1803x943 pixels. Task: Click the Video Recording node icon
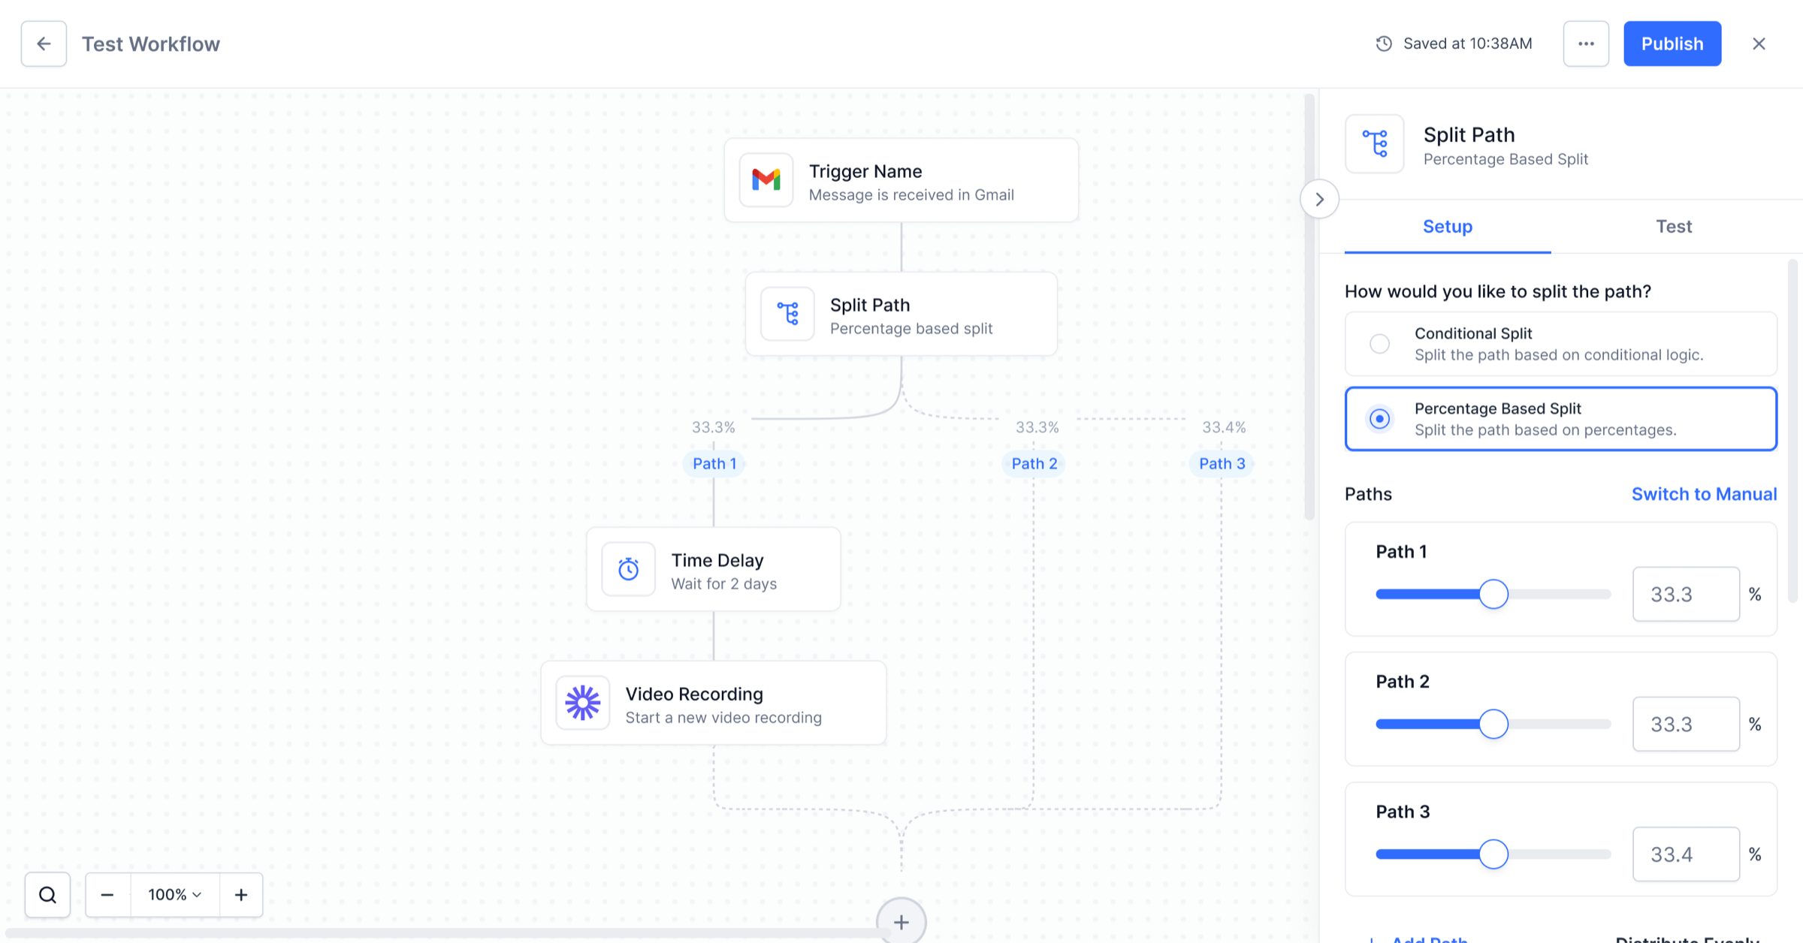click(583, 703)
